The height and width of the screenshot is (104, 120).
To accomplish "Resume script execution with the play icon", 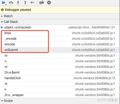I will [4, 3].
